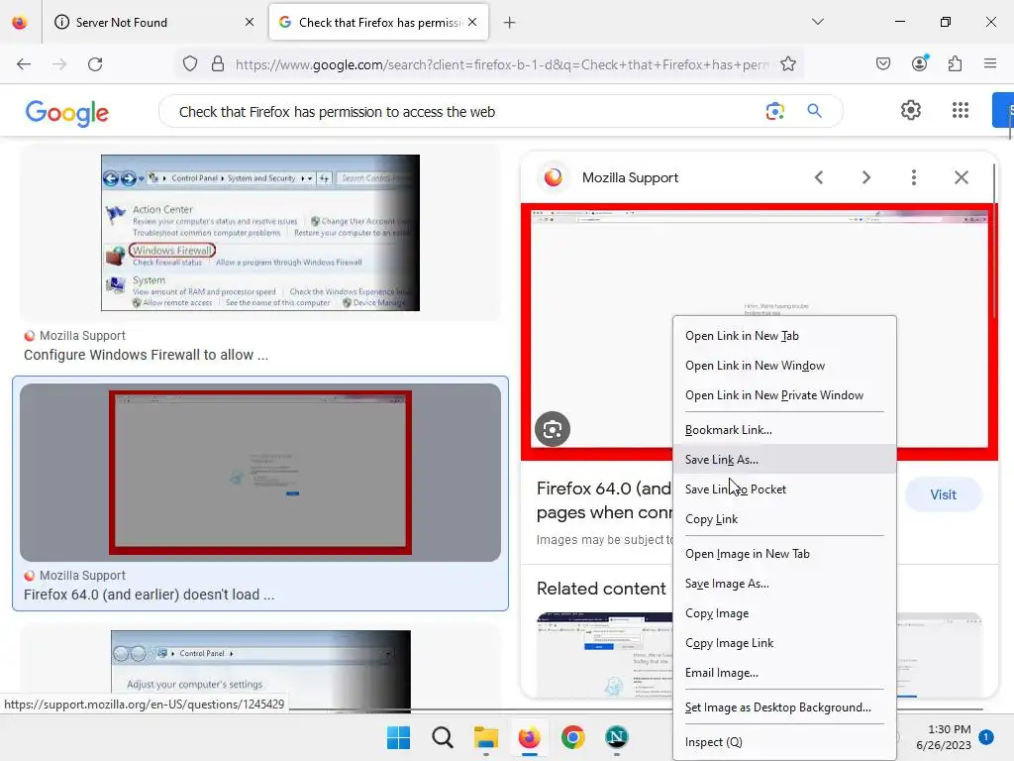
Task: Select Save Link to Pocket
Action: coord(784,489)
